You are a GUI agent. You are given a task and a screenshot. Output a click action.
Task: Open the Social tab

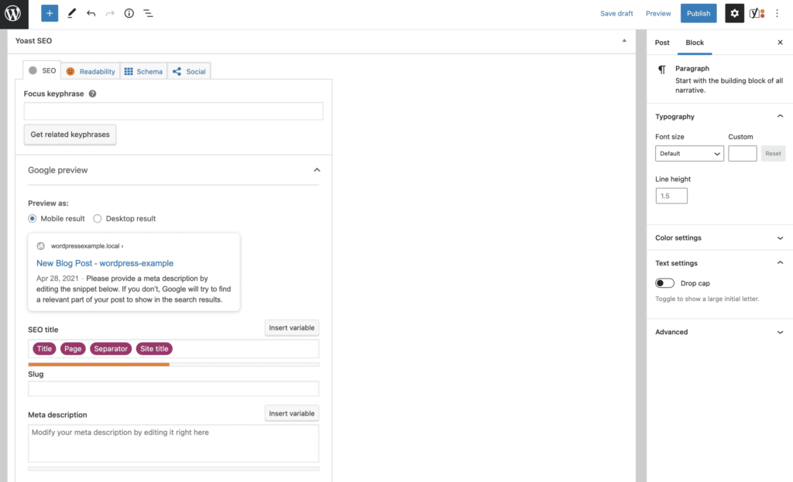[x=189, y=71]
